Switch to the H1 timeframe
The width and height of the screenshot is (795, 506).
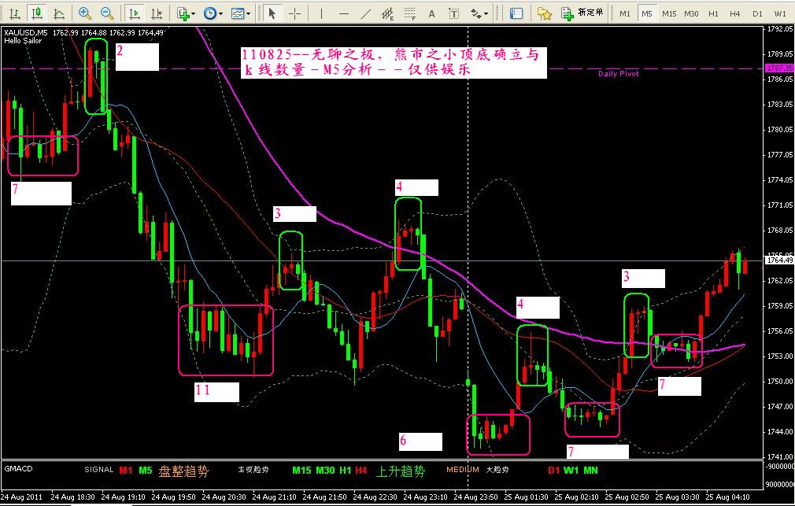713,13
